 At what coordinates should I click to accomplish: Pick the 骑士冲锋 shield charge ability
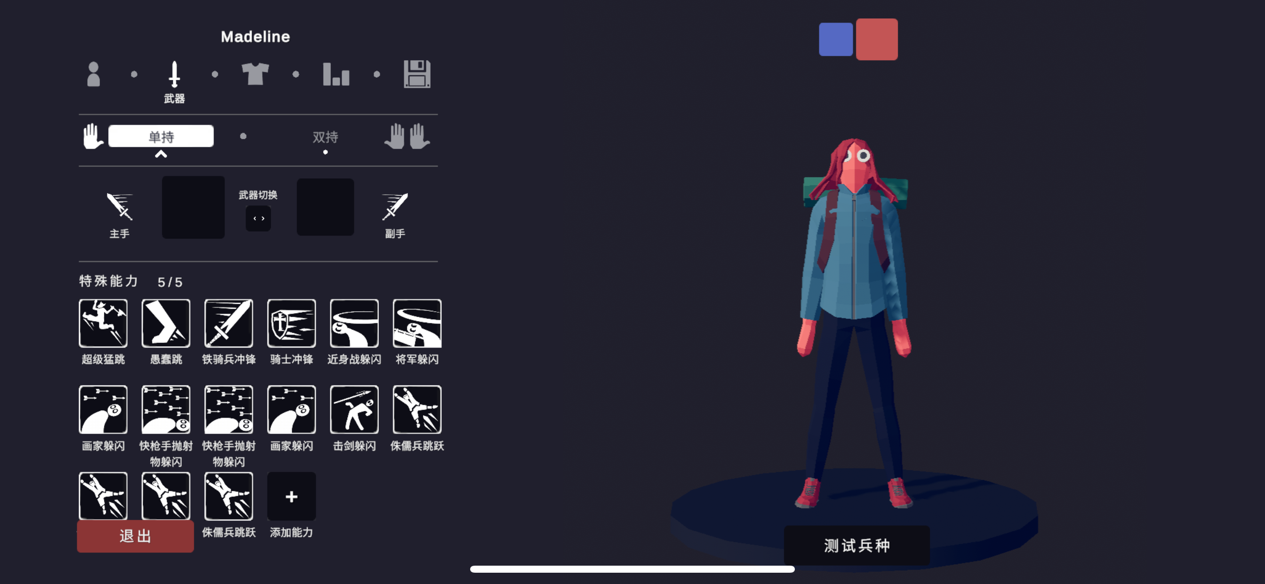coord(292,324)
